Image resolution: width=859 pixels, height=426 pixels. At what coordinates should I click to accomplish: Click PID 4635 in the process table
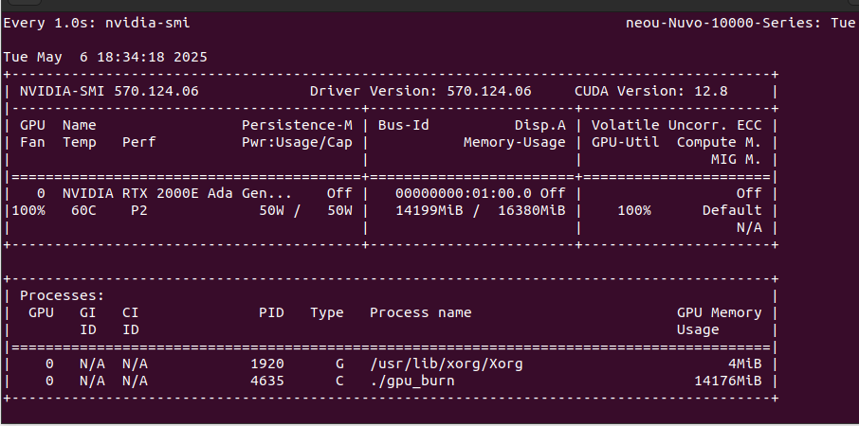pos(267,381)
